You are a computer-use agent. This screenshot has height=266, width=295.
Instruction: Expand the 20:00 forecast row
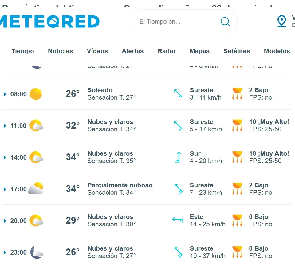pyautogui.click(x=5, y=221)
